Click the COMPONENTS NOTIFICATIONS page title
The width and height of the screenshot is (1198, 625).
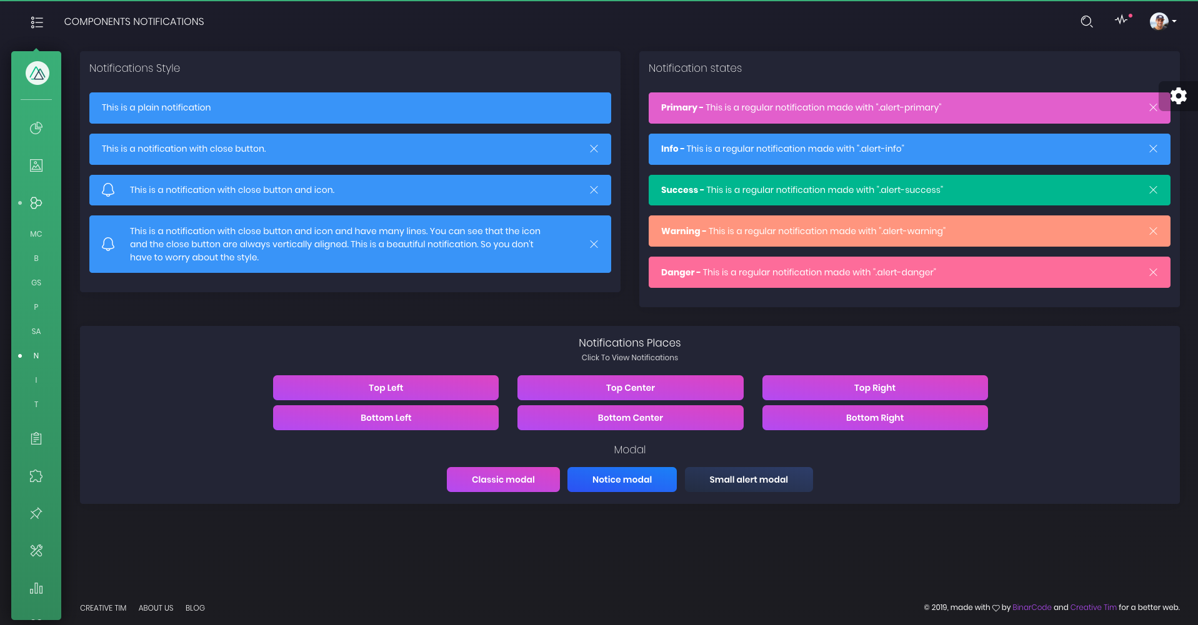(134, 22)
